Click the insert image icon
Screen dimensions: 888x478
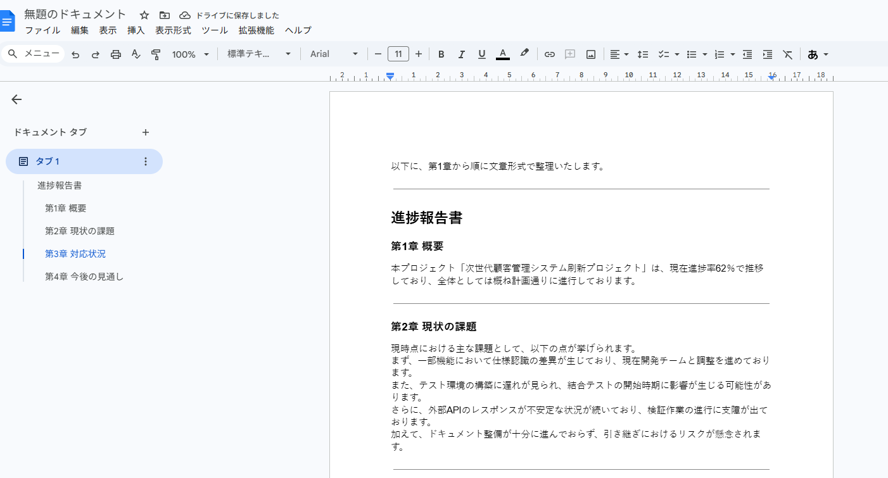tap(591, 54)
